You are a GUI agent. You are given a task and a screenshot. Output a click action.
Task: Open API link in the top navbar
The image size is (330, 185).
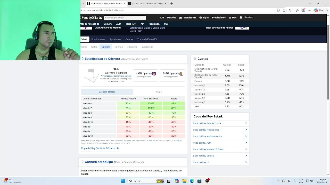coord(162,18)
